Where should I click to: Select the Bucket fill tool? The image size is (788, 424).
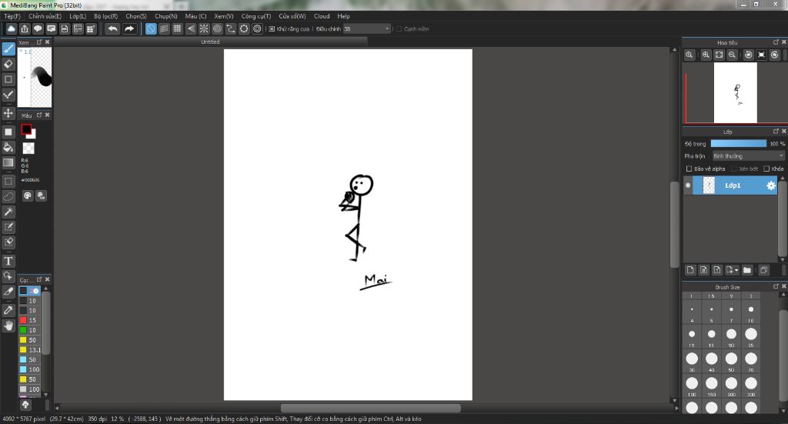tap(8, 147)
